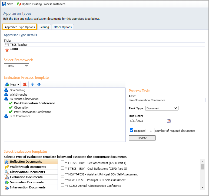Click Update Existing Process Instances text

44,4
